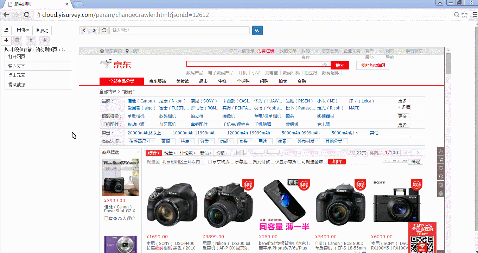
Task: Click the 输入网址 URL input field
Action: [x=179, y=30]
